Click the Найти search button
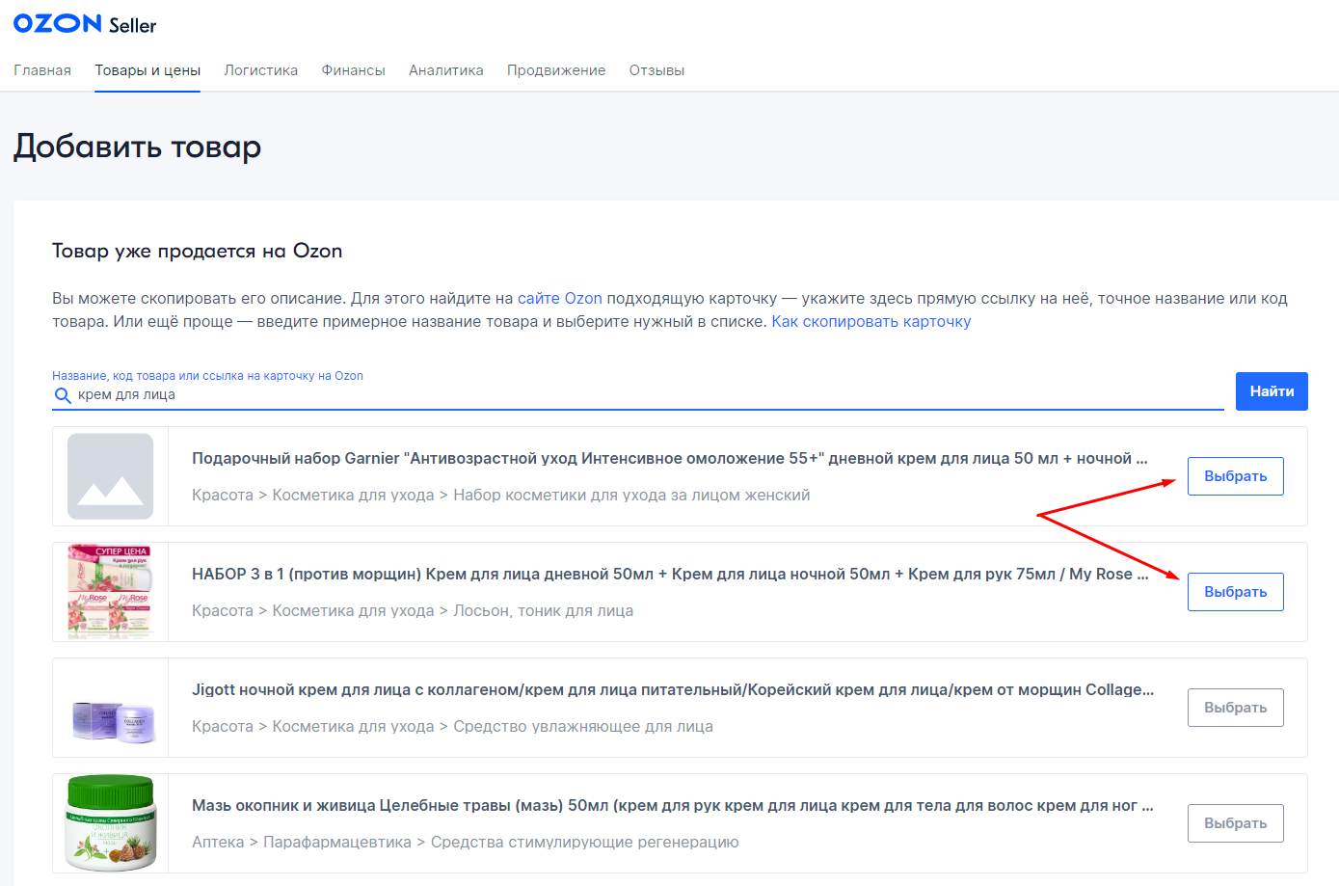Viewport: 1339px width, 886px height. 1272,391
